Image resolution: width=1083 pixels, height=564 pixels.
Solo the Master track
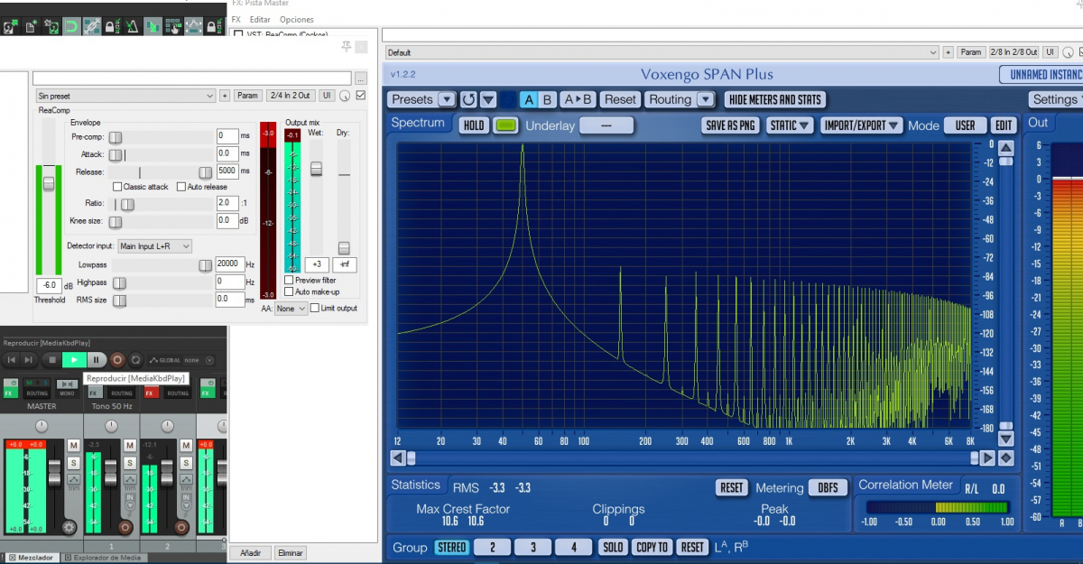point(73,463)
